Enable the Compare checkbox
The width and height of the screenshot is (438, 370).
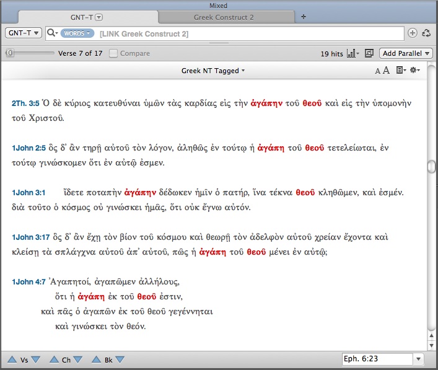click(x=113, y=54)
